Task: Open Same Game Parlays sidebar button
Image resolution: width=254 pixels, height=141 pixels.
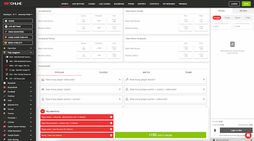Action: (x=18, y=37)
